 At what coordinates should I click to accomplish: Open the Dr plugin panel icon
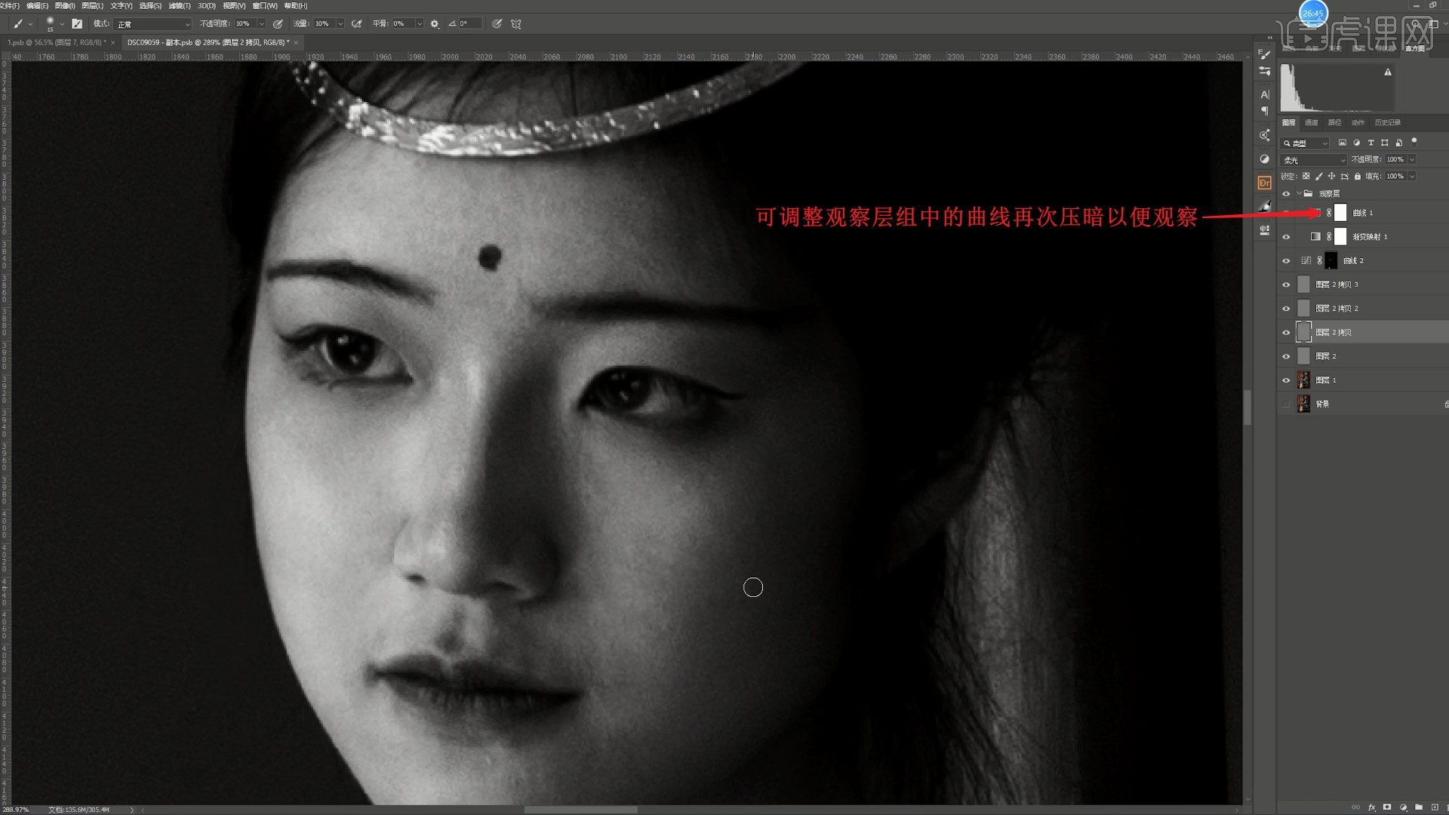(x=1265, y=183)
